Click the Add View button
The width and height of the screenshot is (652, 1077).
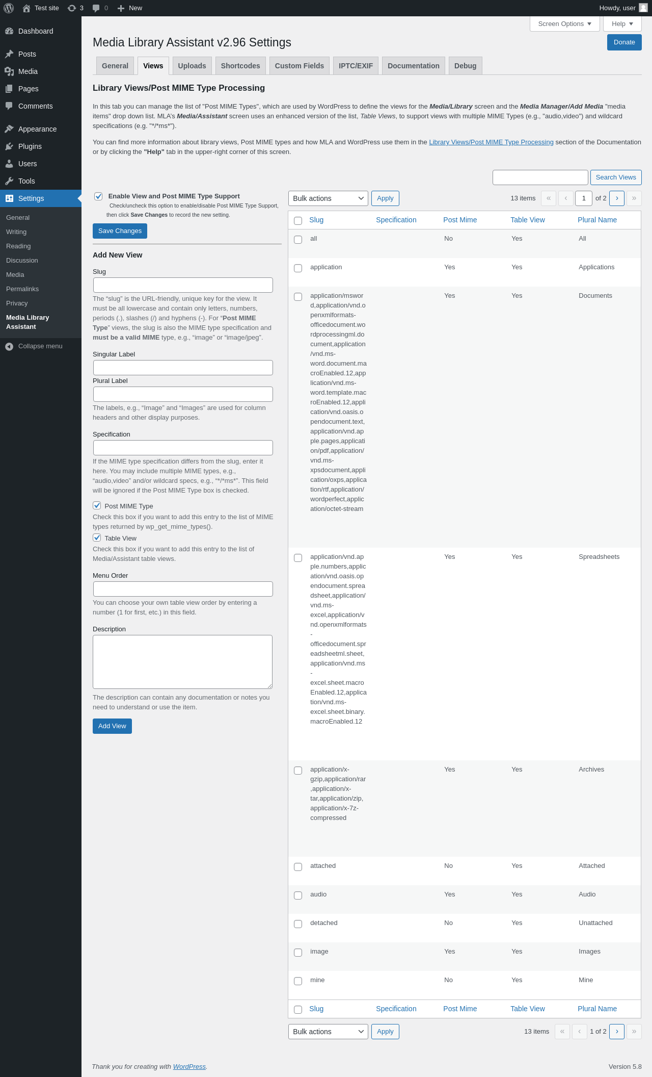(112, 726)
